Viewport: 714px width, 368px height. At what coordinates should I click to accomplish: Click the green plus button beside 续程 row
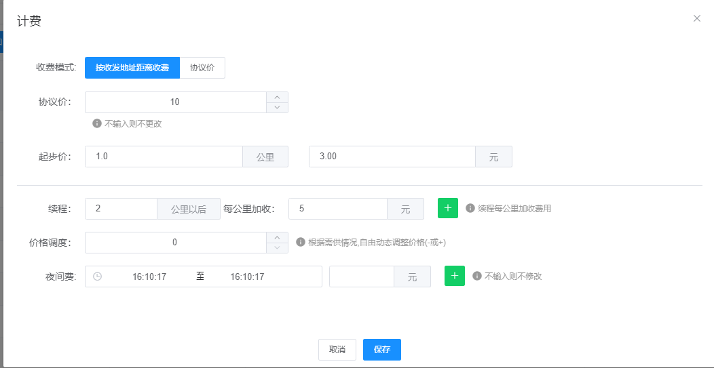(448, 208)
